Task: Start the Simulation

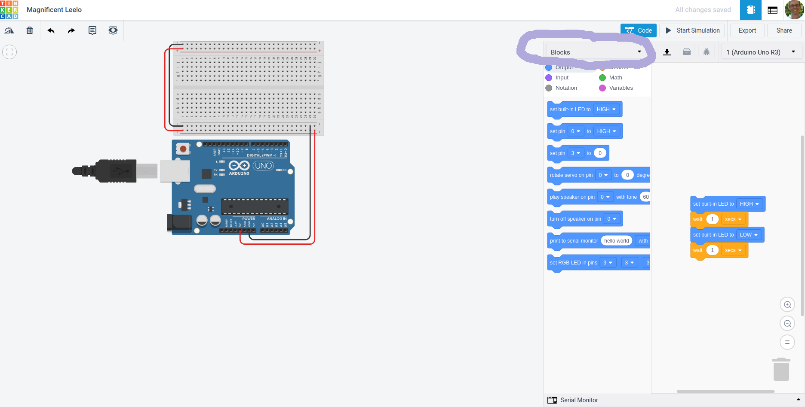Action: tap(692, 30)
